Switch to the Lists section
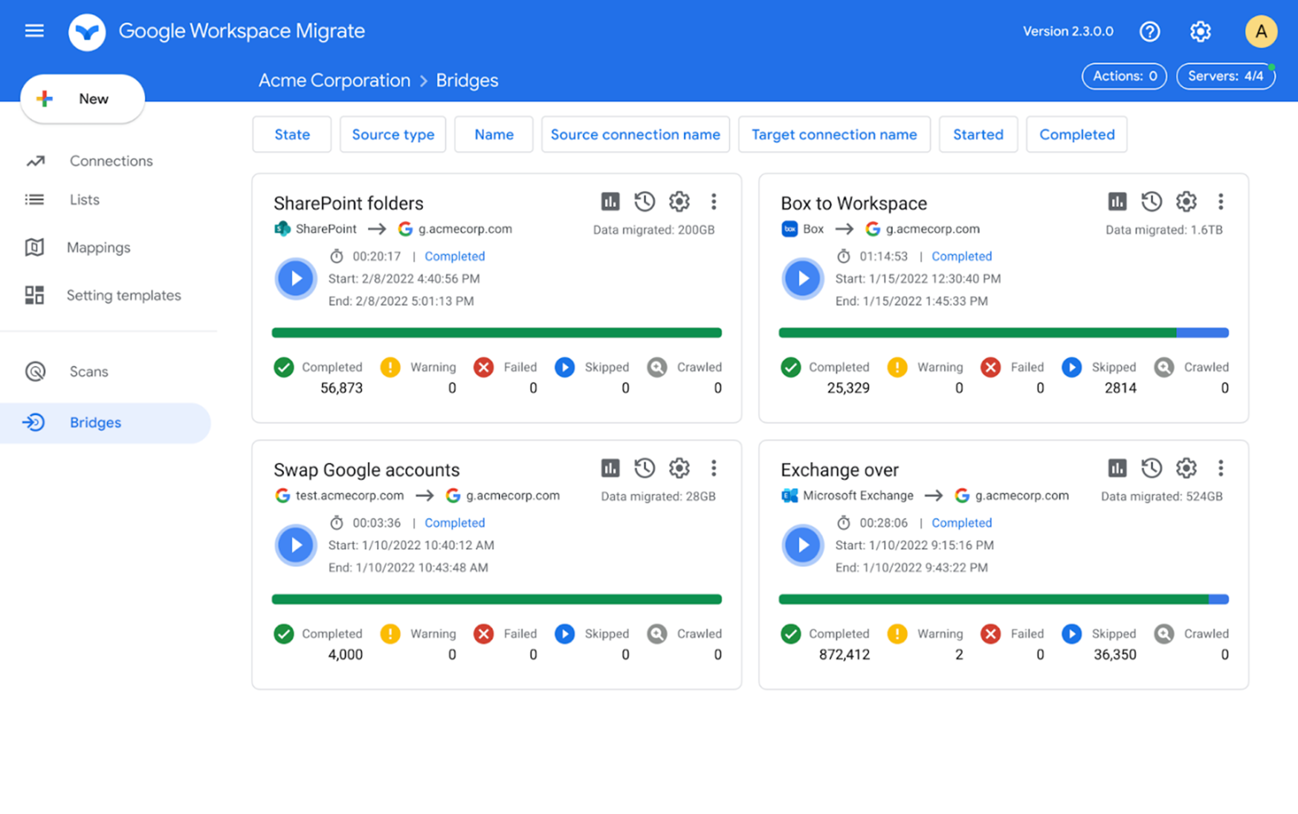 84,199
